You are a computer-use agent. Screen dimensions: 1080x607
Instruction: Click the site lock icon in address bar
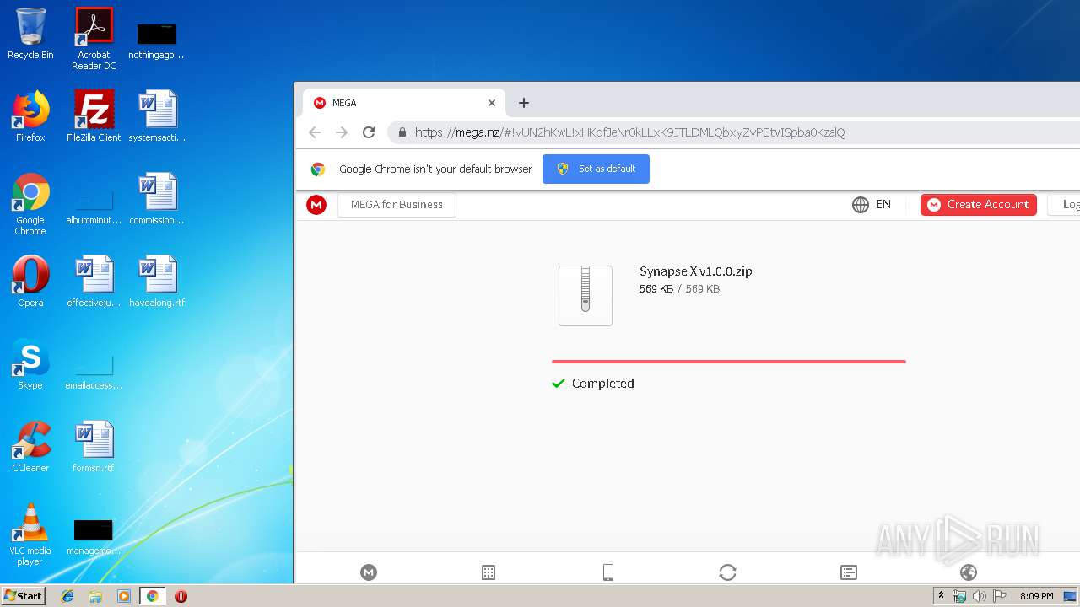402,132
